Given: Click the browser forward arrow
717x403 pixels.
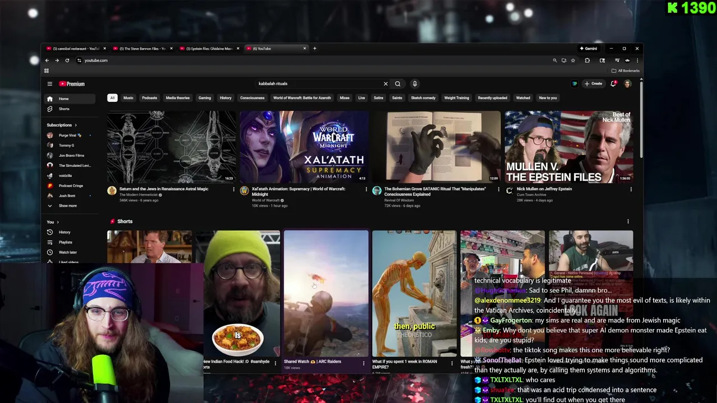Looking at the screenshot, I should [x=57, y=60].
